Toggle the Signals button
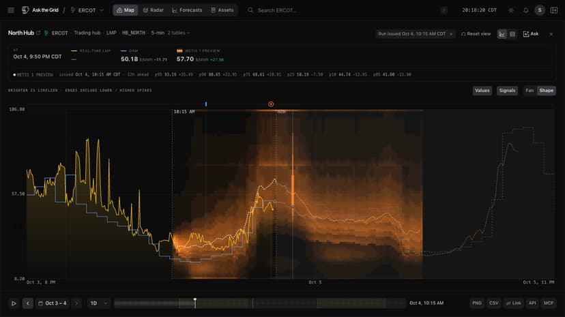This screenshot has height=317, width=565. point(507,91)
